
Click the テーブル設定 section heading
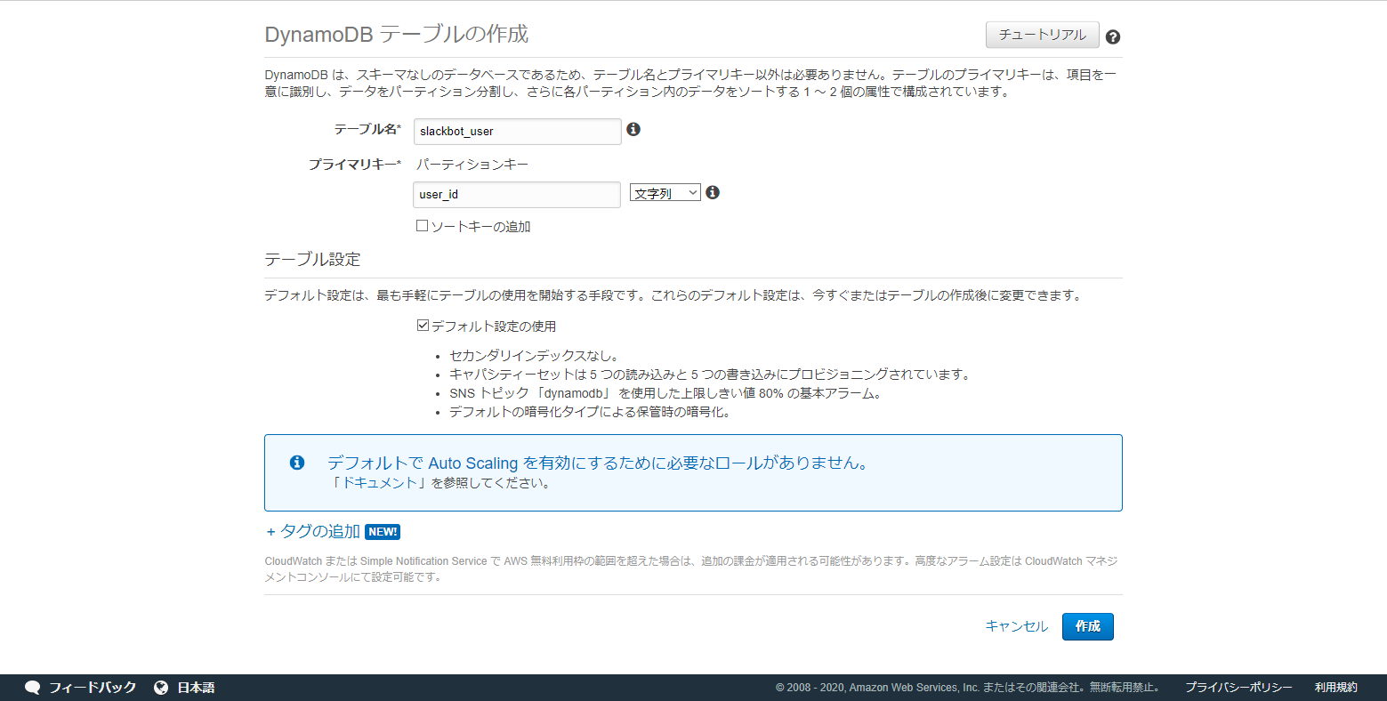pos(312,260)
